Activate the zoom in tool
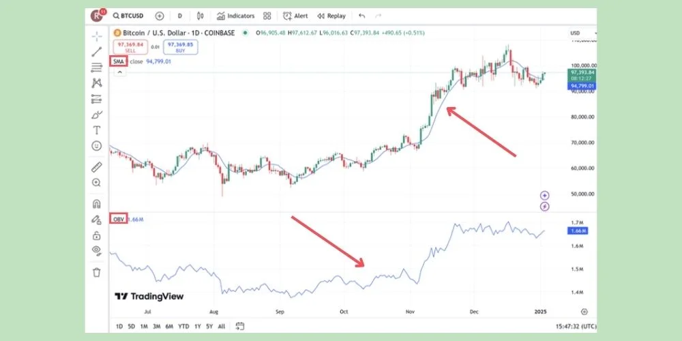This screenshot has width=682, height=341. pos(97,183)
